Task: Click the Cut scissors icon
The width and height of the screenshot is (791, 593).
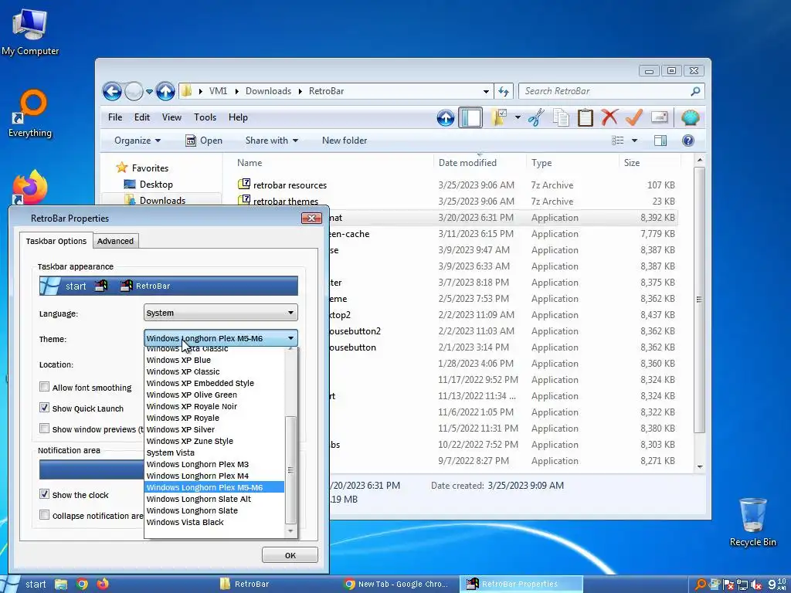Action: 536,117
